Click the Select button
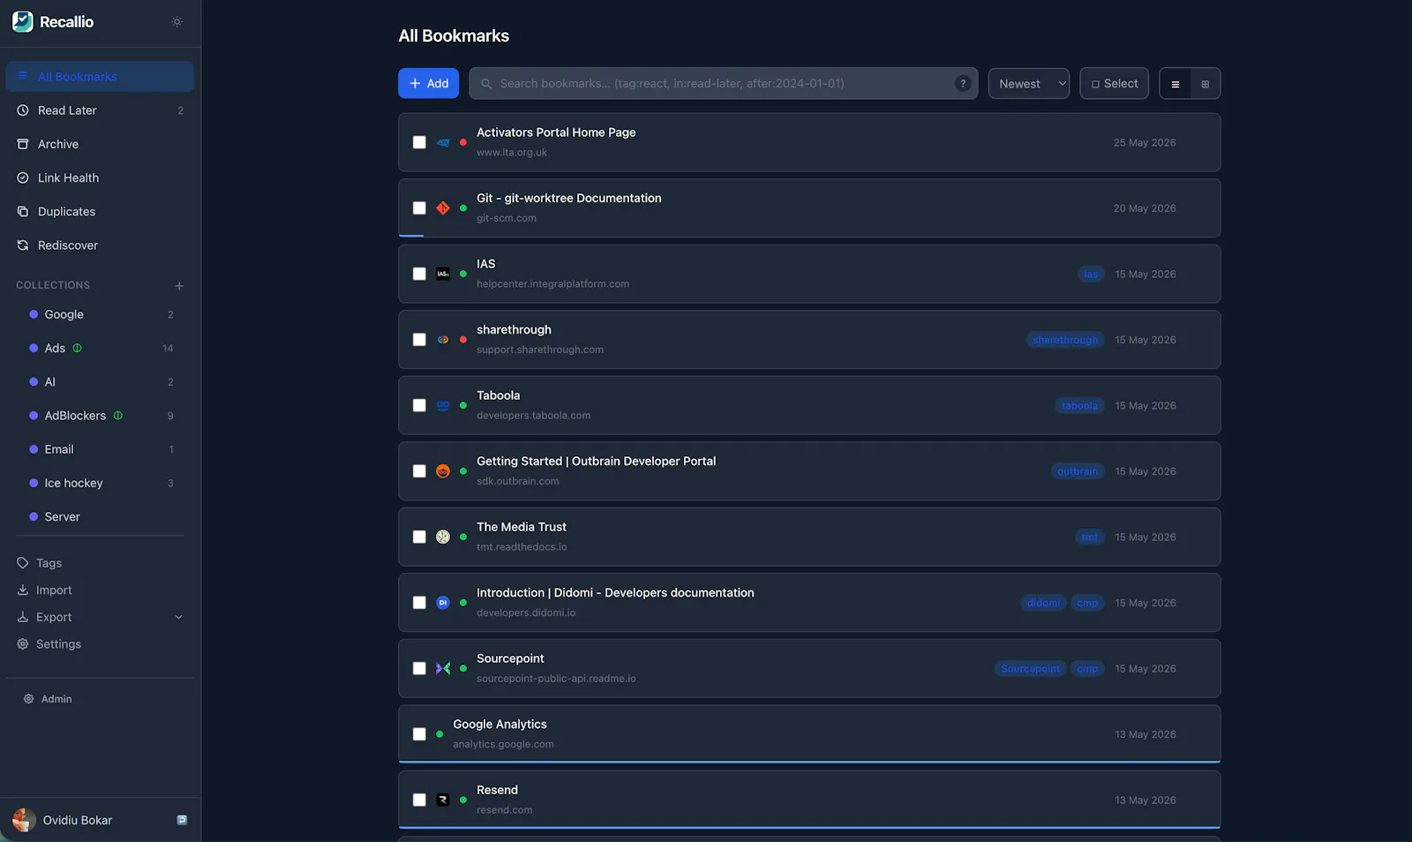 tap(1114, 84)
